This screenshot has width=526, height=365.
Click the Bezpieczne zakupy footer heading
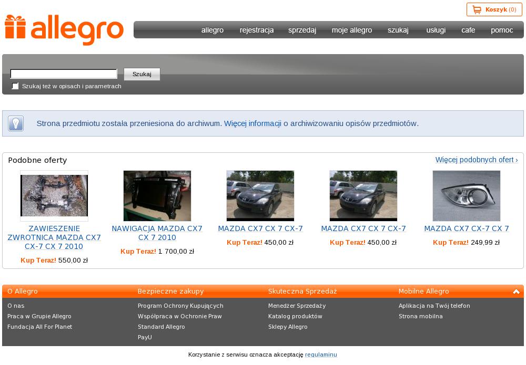171,291
